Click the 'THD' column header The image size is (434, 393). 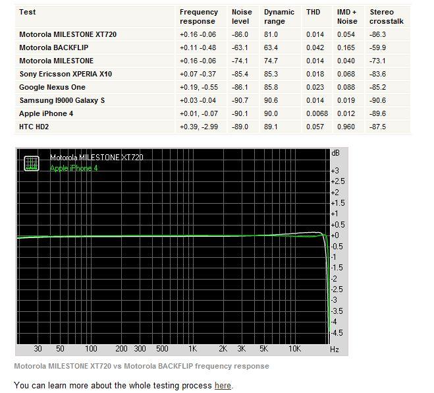313,12
